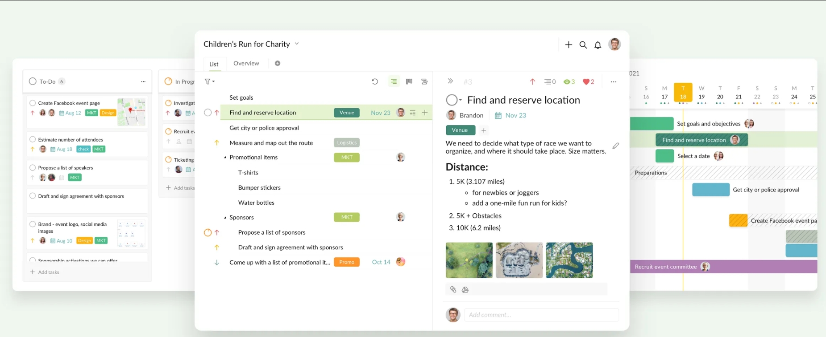The width and height of the screenshot is (826, 337).
Task: Click the plus icon on Find and reserve location row
Action: pyautogui.click(x=425, y=113)
